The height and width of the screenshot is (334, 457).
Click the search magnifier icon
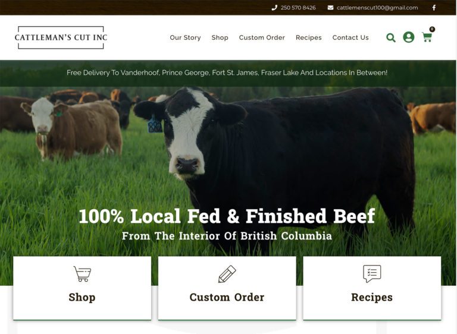coord(391,37)
